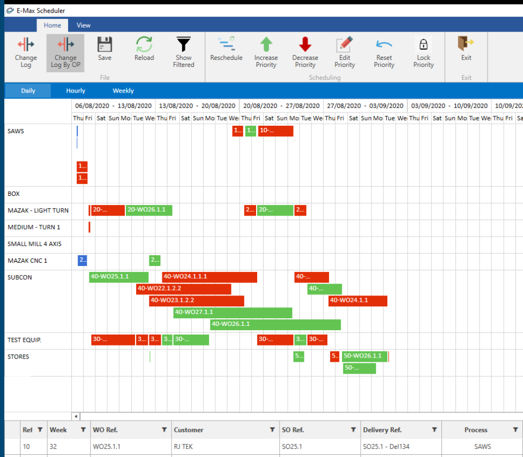The height and width of the screenshot is (457, 523).
Task: Toggle the Show Filtered option
Action: (x=183, y=52)
